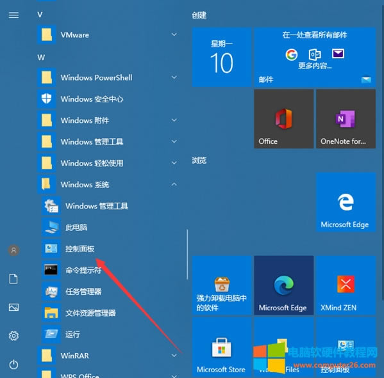Click the Power button icon
The image size is (384, 378).
click(x=13, y=365)
